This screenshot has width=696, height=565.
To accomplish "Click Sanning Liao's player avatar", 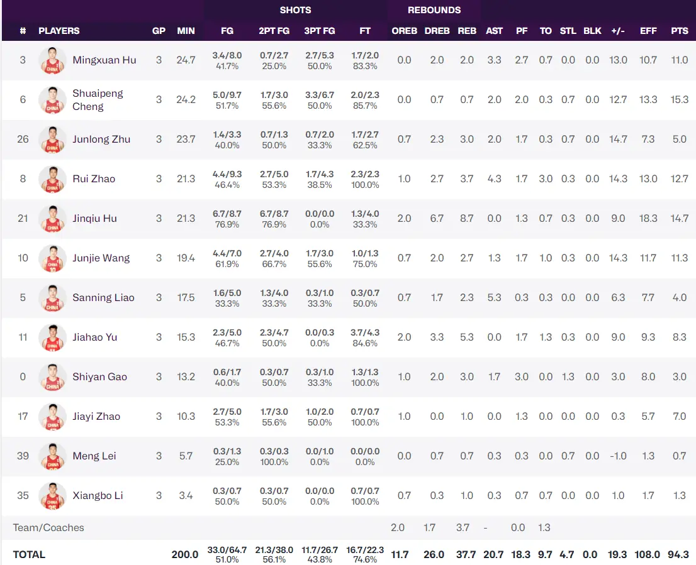I will pyautogui.click(x=52, y=298).
